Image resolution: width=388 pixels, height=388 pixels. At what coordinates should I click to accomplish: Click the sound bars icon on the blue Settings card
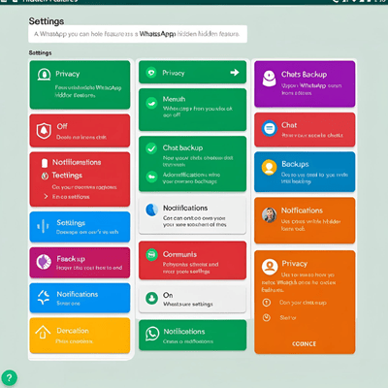[43, 226]
